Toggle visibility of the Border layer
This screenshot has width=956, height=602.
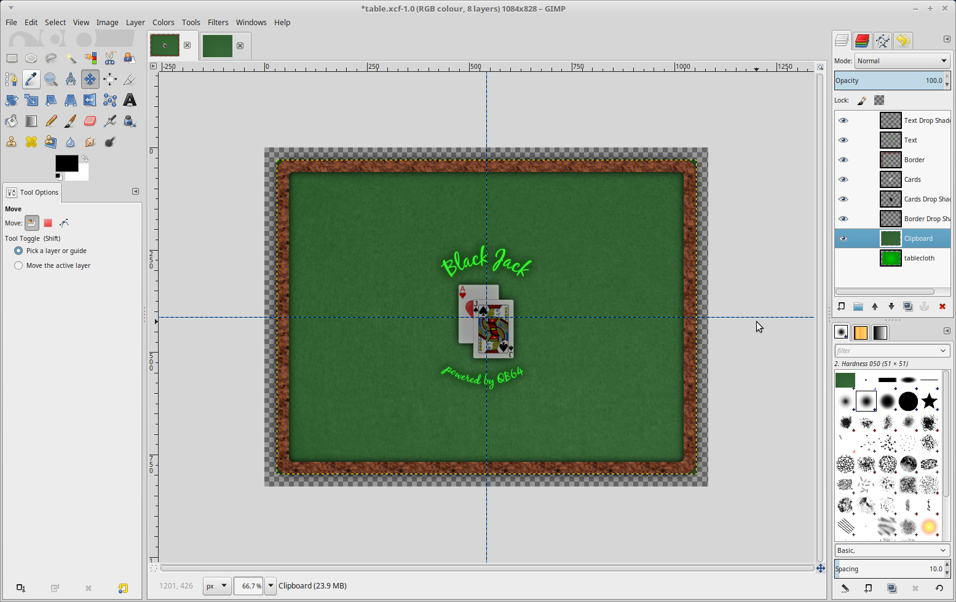point(843,160)
